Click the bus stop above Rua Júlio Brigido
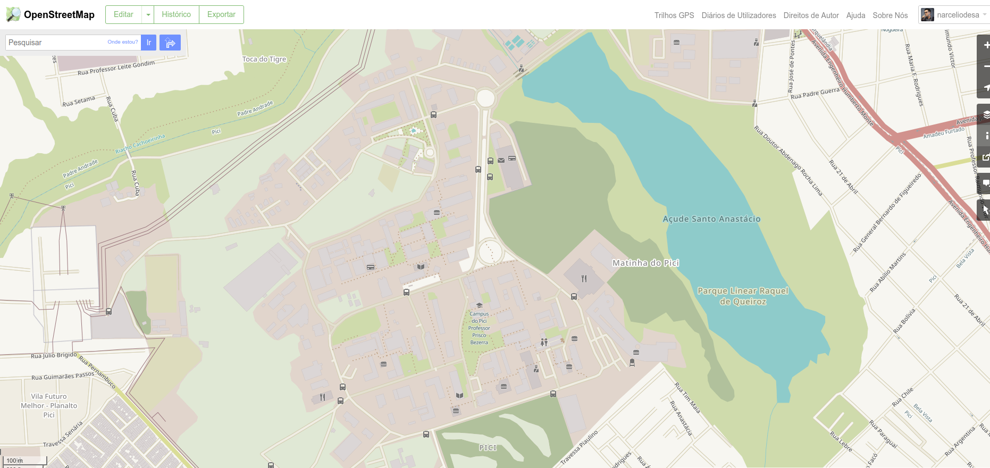The height and width of the screenshot is (468, 990). pos(108,312)
